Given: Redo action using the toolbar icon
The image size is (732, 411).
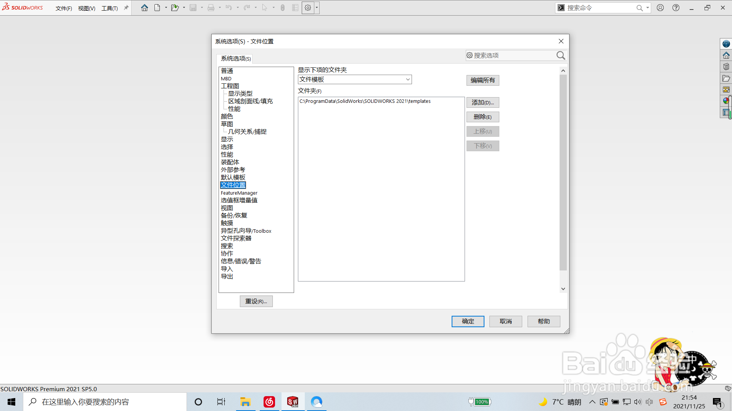Looking at the screenshot, I should pos(247,8).
